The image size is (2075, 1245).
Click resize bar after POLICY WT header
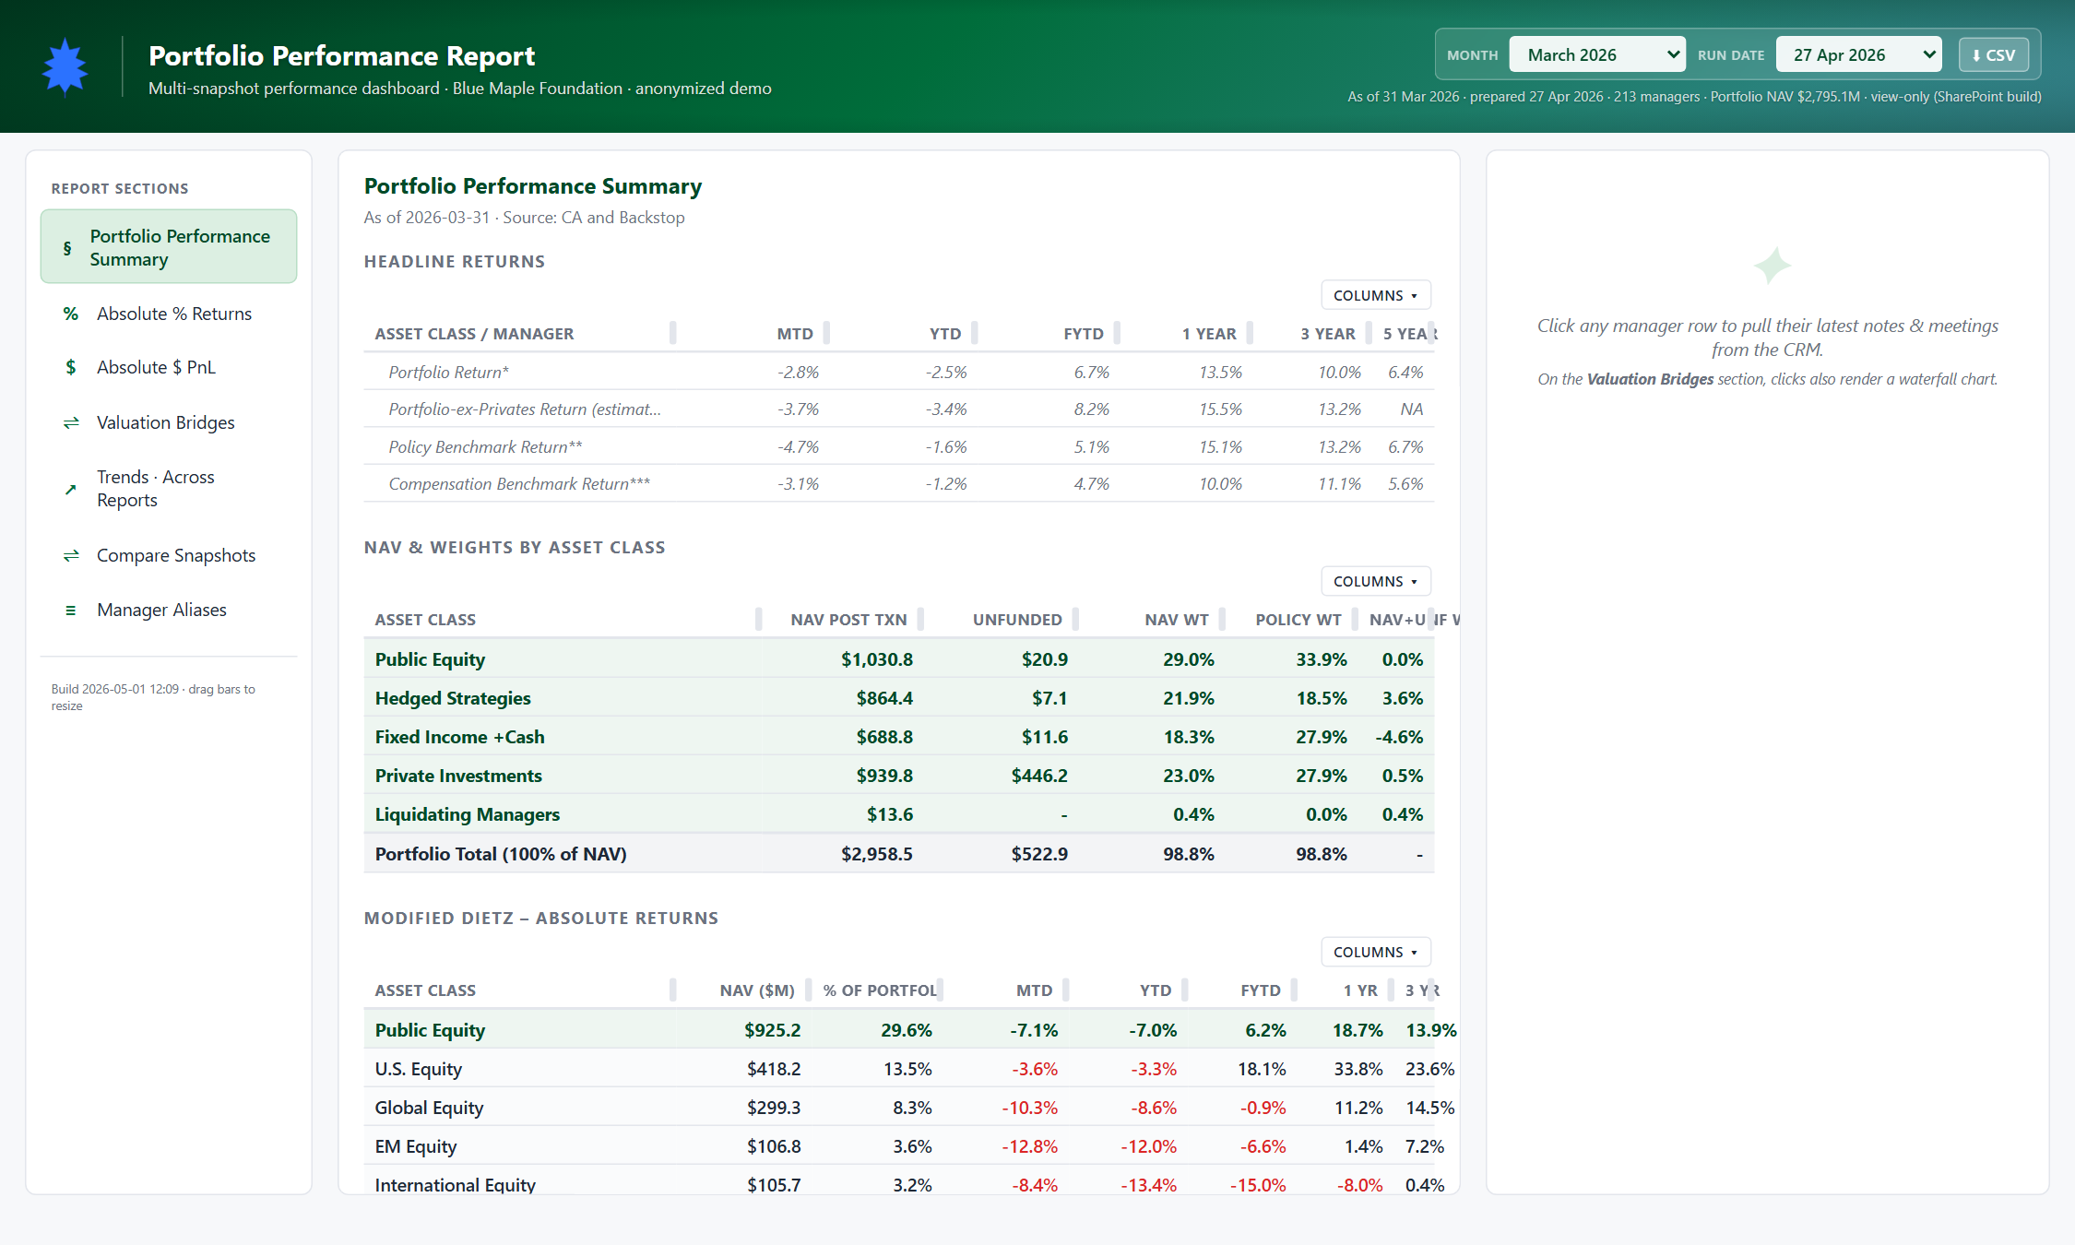pyautogui.click(x=1355, y=619)
